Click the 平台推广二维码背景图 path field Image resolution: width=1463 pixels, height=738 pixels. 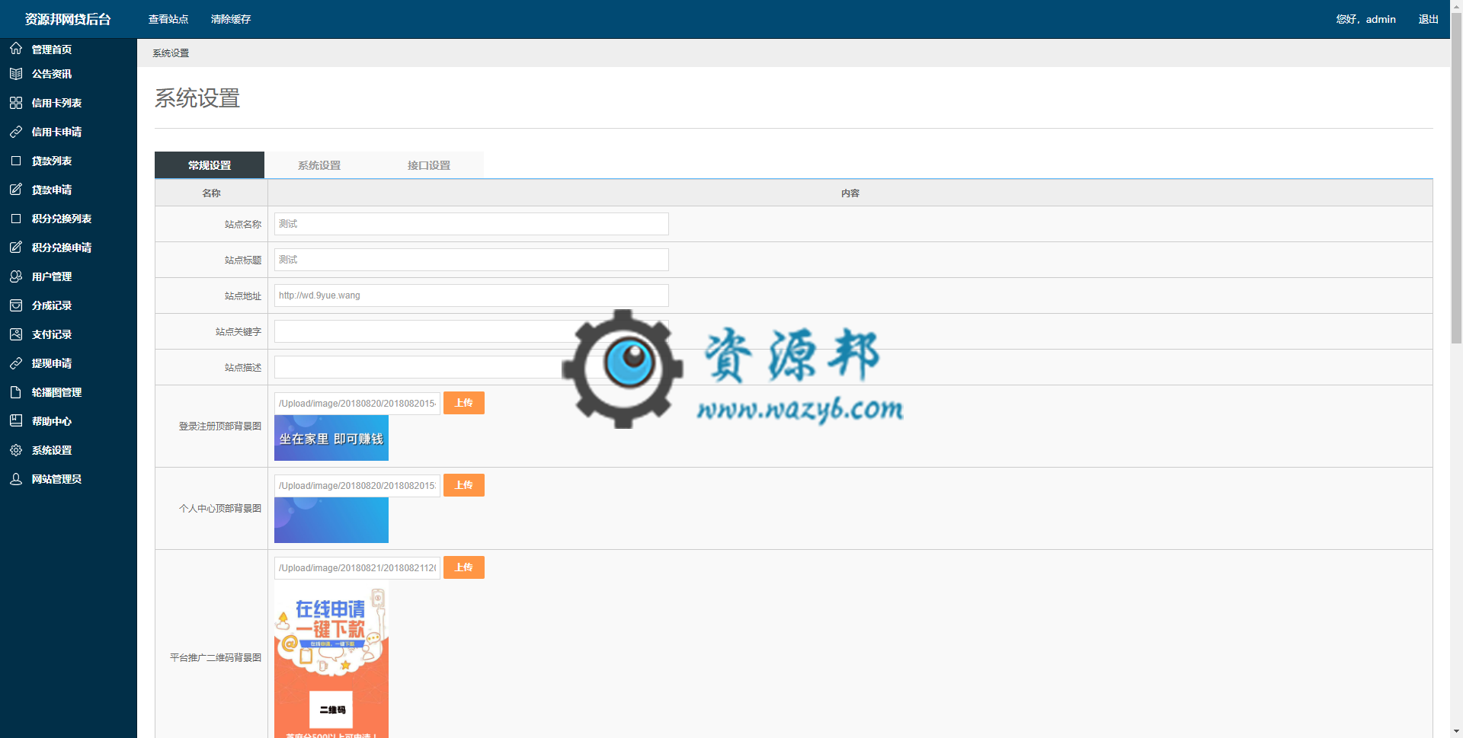coord(357,568)
